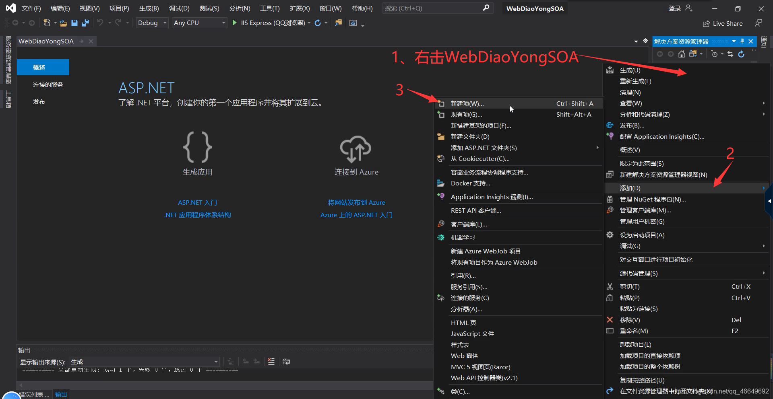
Task: Select 重新生成(E) in context menu
Action: tap(687, 81)
